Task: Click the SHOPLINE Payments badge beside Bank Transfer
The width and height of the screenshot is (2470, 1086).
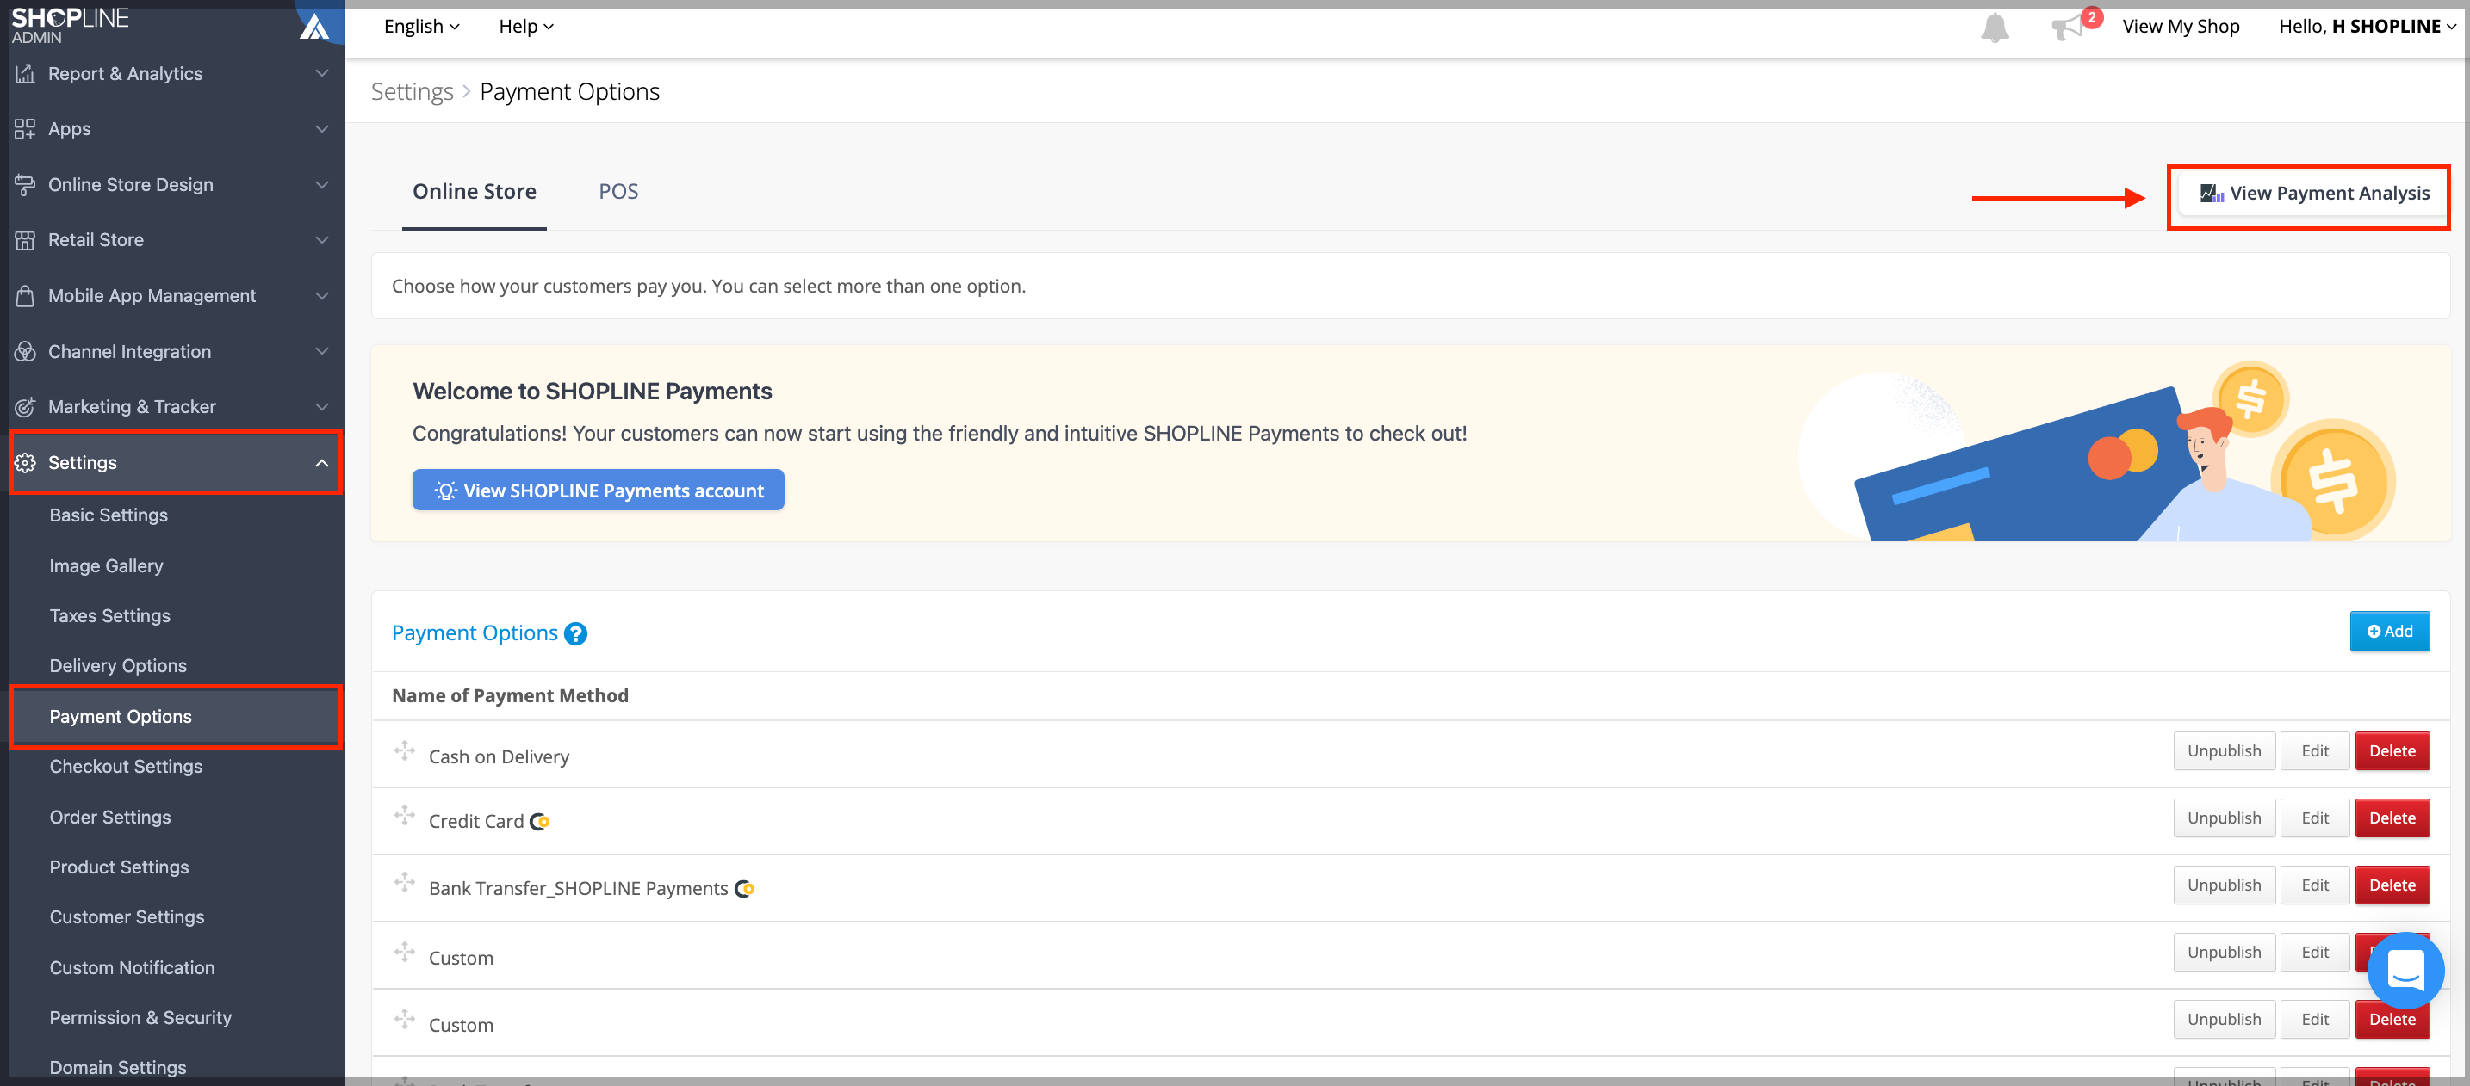Action: [x=744, y=889]
